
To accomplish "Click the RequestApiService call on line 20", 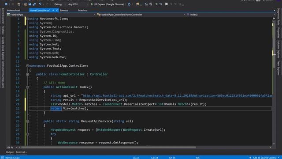I will tap(94, 100).
